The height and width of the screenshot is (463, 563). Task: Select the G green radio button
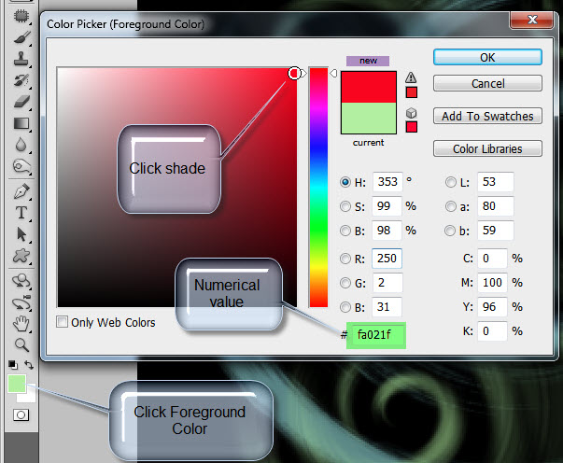[x=345, y=283]
